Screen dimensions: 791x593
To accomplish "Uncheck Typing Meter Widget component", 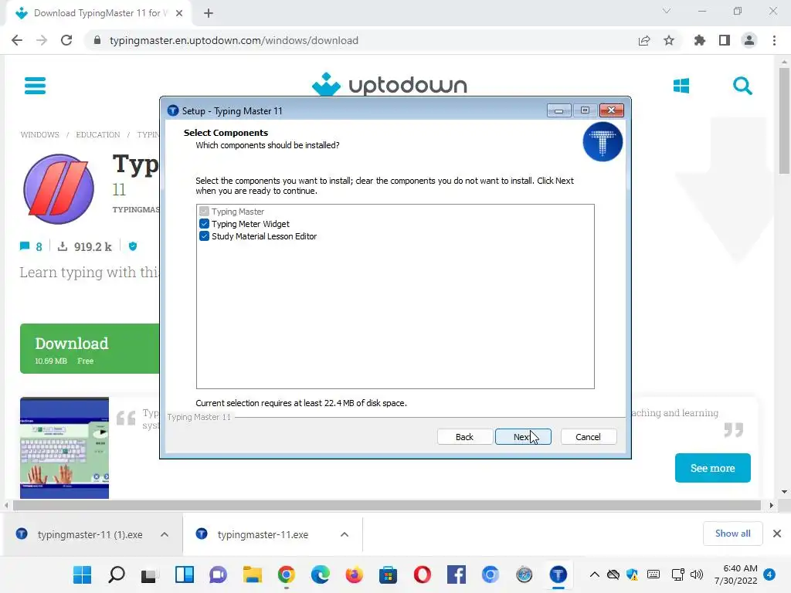I will 204,224.
